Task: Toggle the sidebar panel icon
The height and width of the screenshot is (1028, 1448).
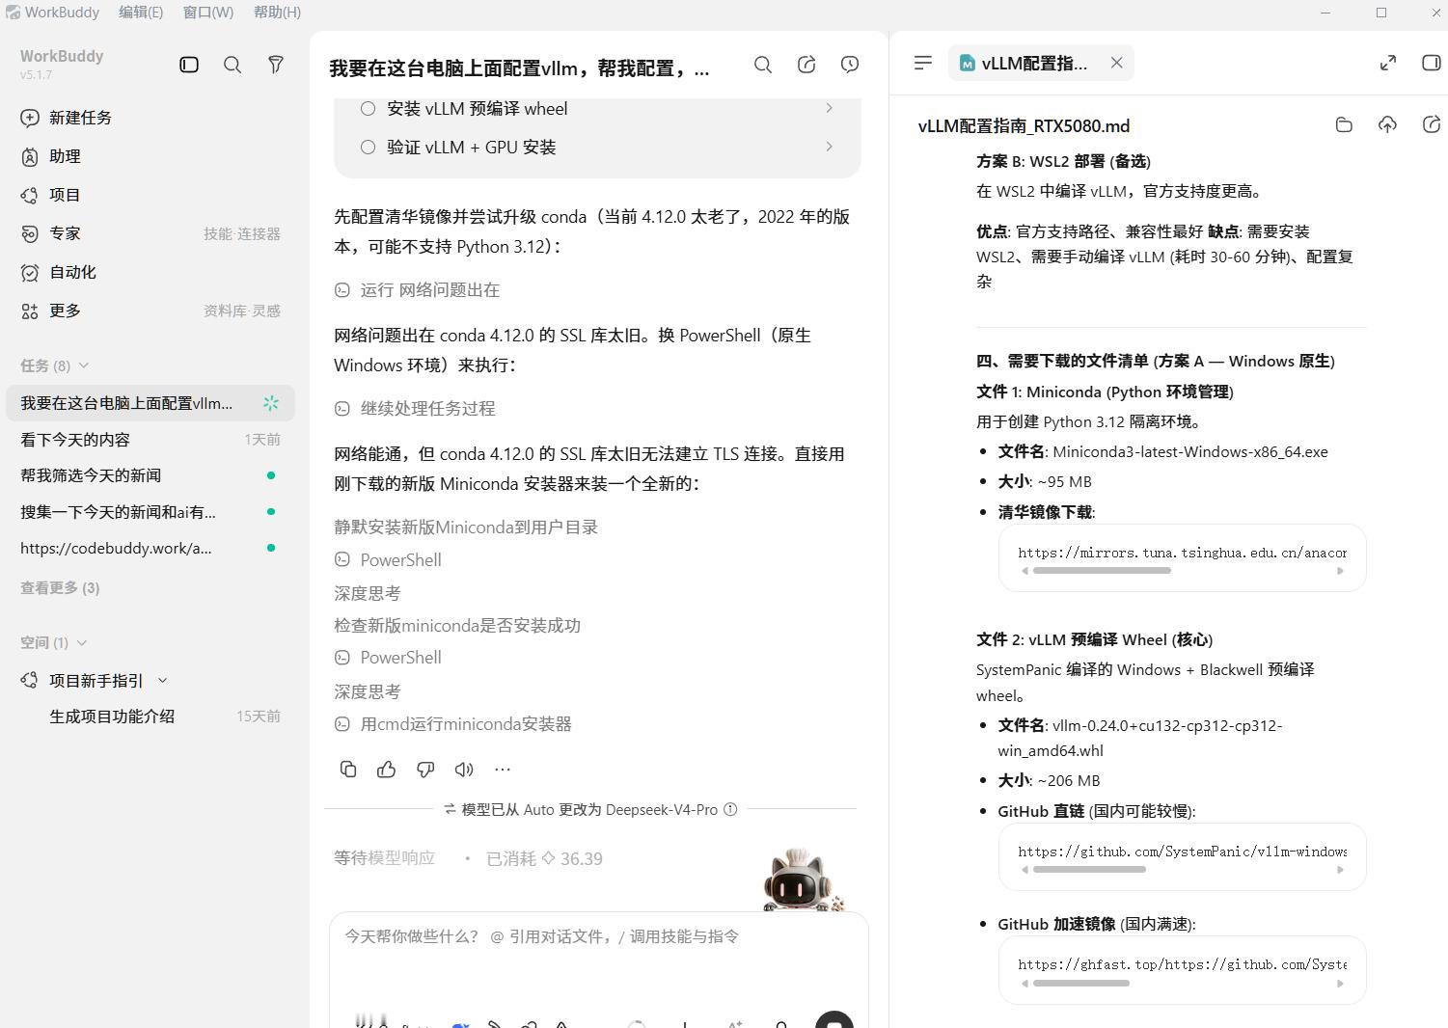Action: [x=189, y=65]
